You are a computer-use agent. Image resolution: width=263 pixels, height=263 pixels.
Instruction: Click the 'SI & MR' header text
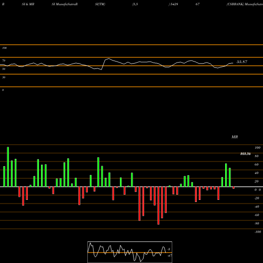28,4
